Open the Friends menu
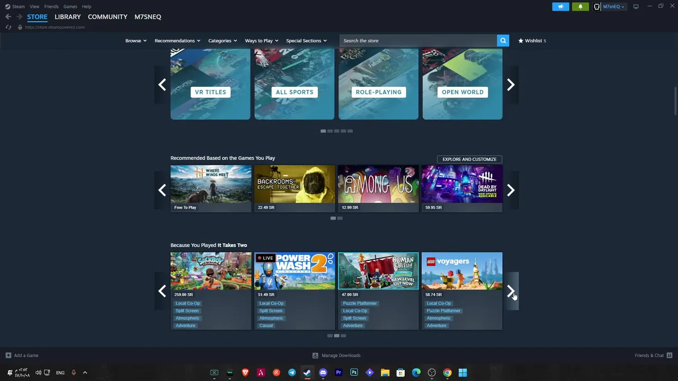This screenshot has width=678, height=381. pyautogui.click(x=51, y=6)
